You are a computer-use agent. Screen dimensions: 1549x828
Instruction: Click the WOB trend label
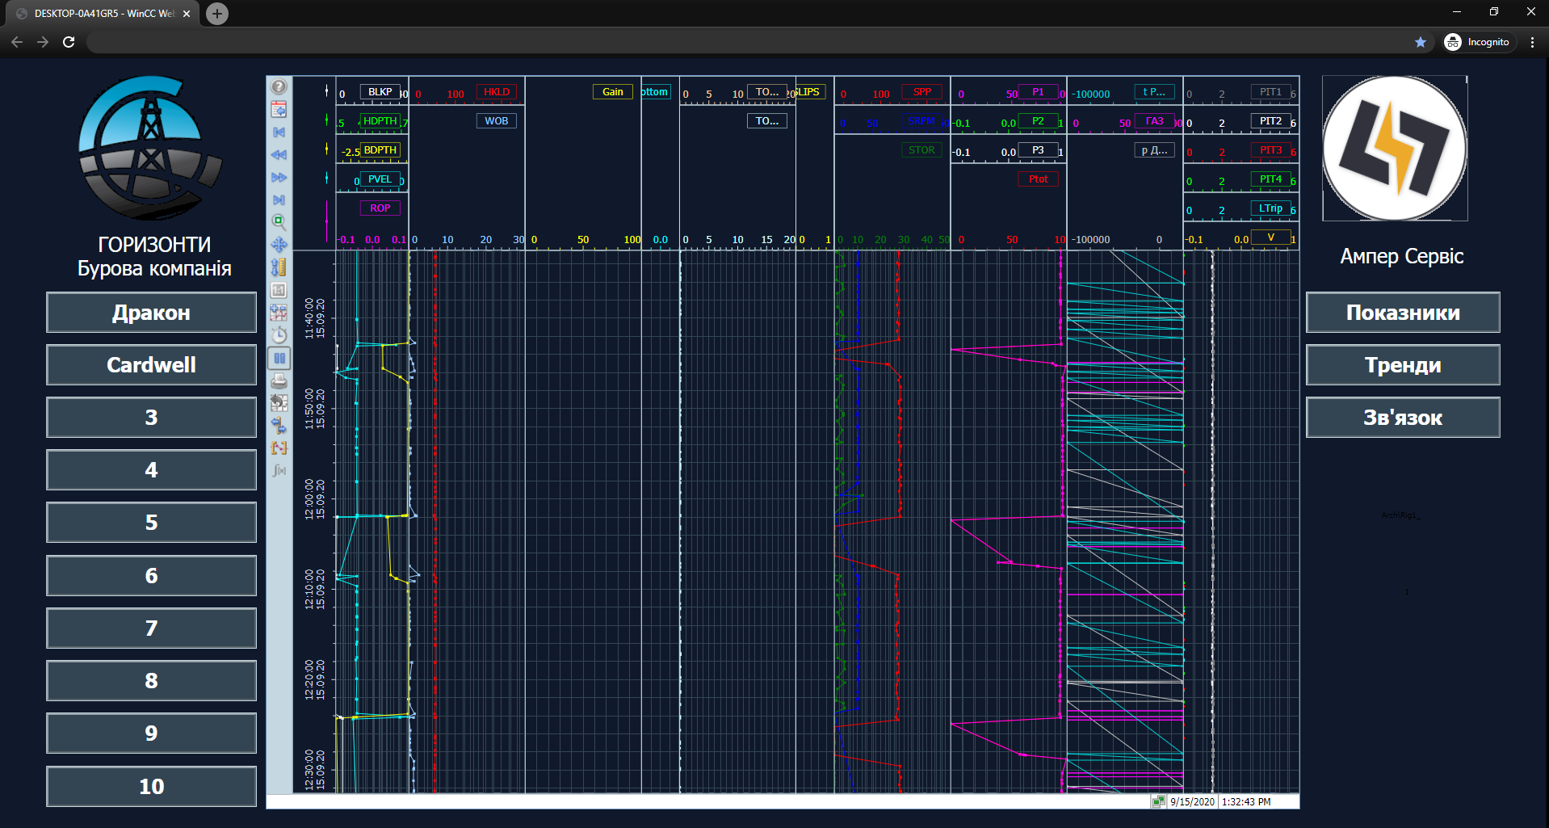tap(497, 121)
